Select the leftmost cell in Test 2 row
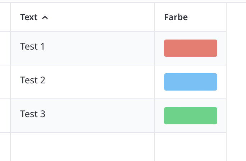 tap(5, 82)
